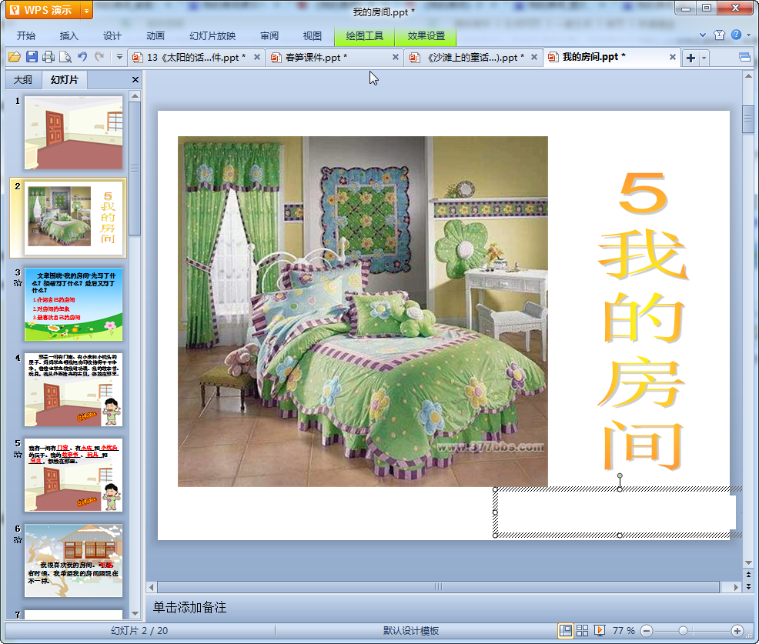Click the WPS 演示 logo button
The image size is (759, 644).
44,10
